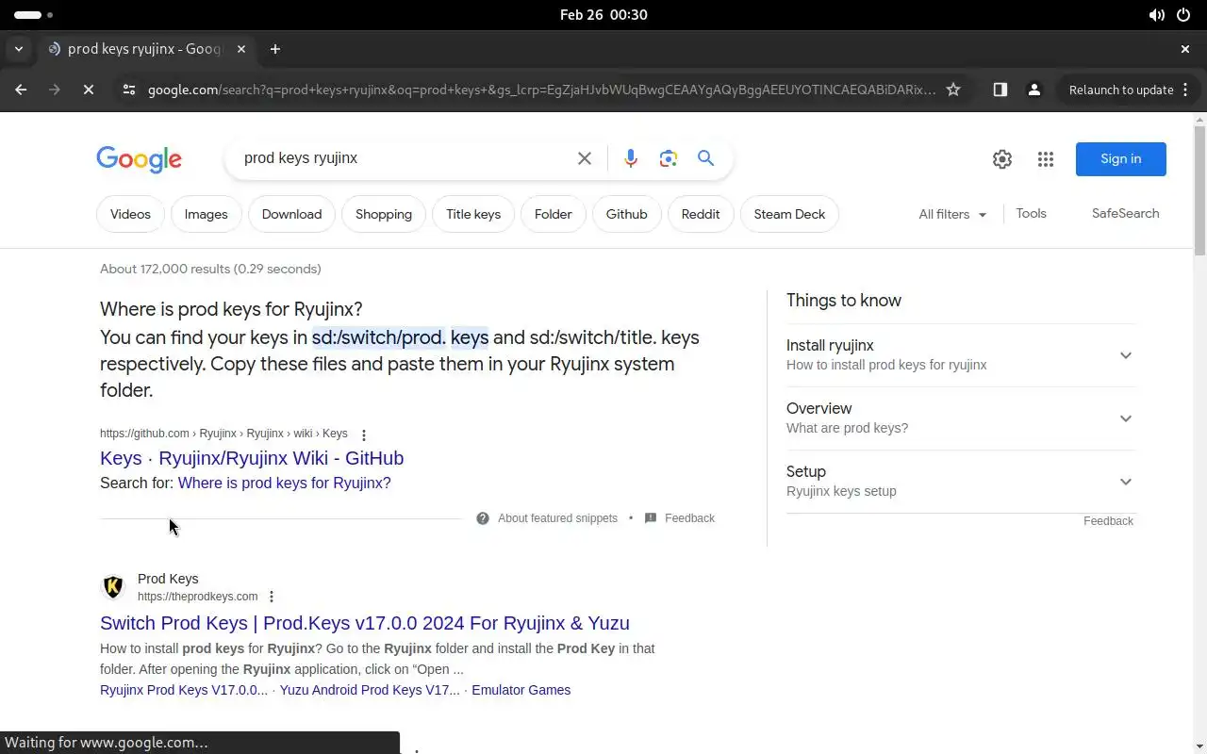Click the Sign in button

[1120, 159]
